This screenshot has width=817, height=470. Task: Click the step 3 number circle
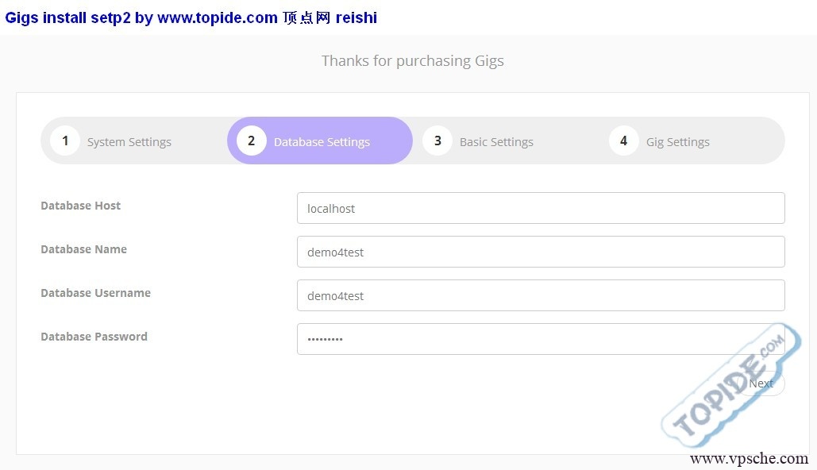pos(437,141)
